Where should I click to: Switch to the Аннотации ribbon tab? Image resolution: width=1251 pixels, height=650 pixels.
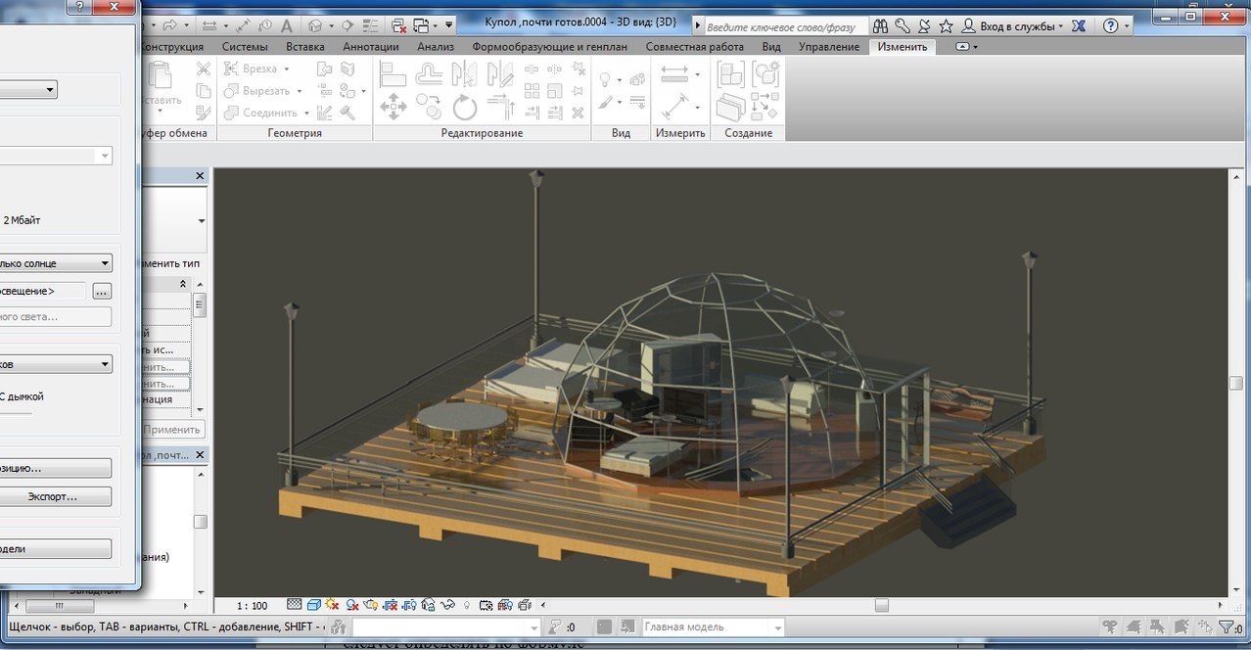click(371, 47)
